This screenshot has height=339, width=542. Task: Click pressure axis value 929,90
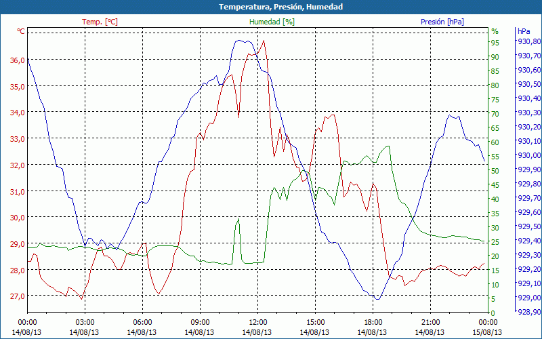pos(529,169)
